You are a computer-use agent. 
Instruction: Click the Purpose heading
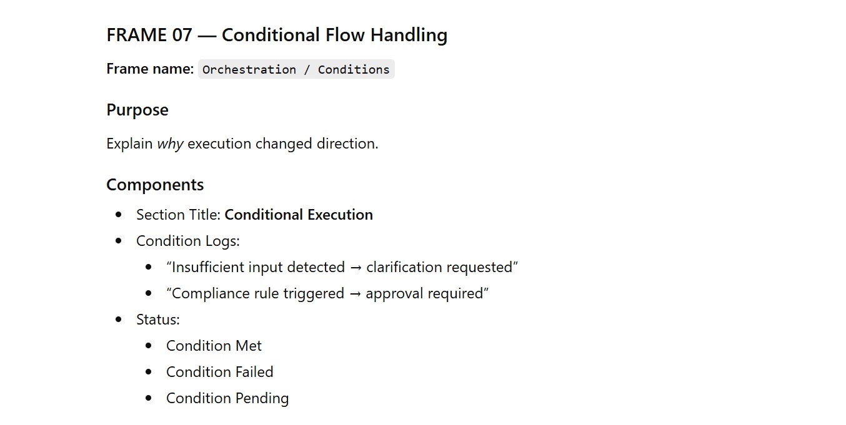point(137,110)
